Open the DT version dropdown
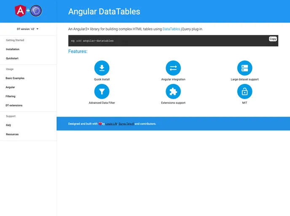The width and height of the screenshot is (290, 216). coord(28,29)
